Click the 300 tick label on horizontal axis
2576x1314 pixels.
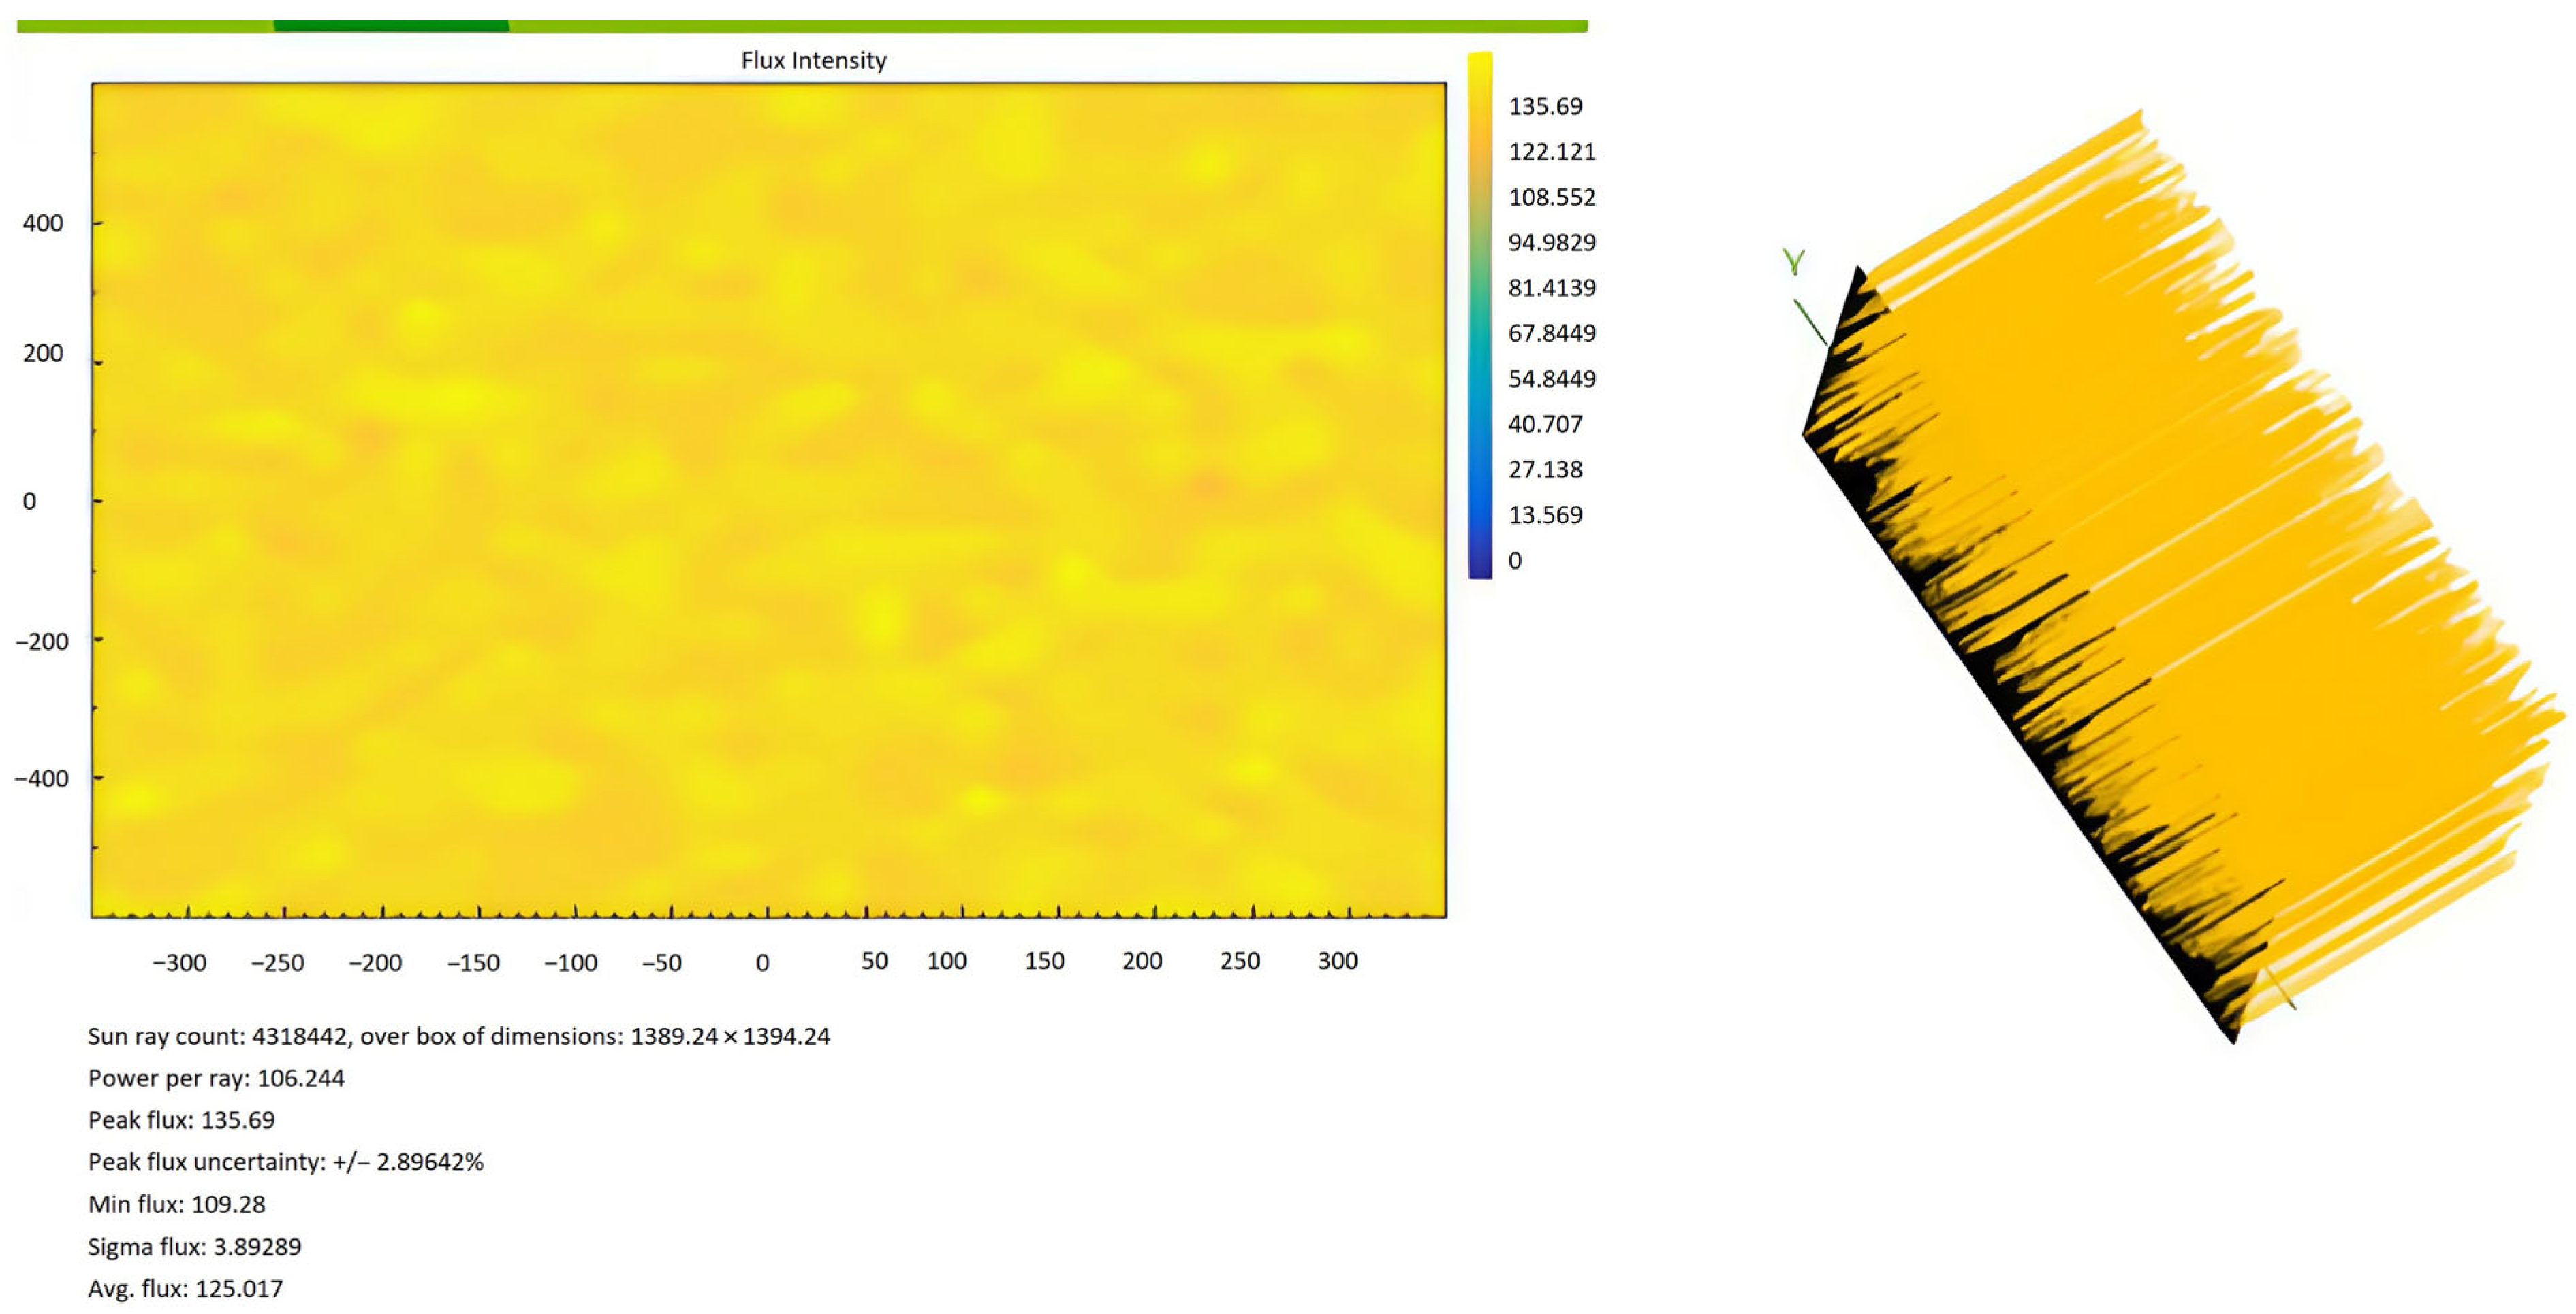point(1337,962)
